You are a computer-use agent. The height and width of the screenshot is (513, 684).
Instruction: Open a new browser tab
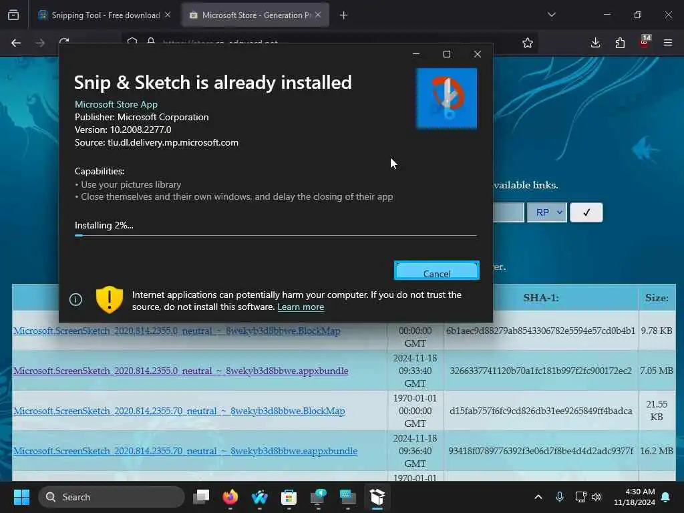point(344,15)
